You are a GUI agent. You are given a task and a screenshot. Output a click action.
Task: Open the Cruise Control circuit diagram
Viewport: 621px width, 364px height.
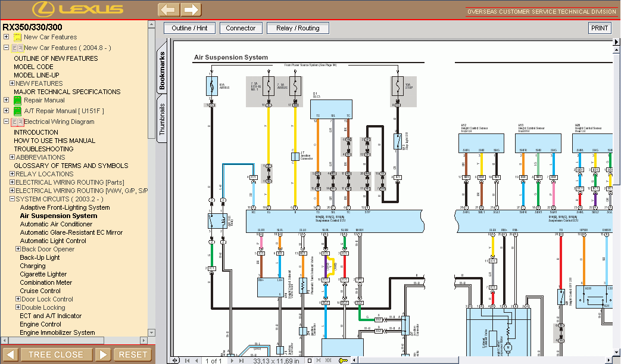[x=40, y=291]
